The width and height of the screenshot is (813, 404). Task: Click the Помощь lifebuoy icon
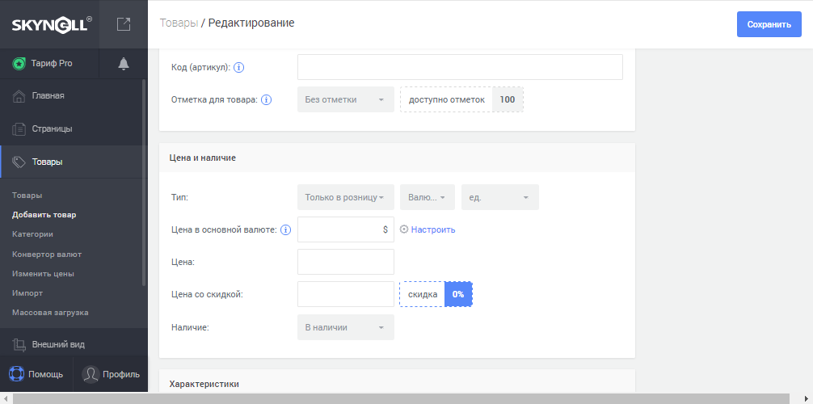click(x=17, y=374)
